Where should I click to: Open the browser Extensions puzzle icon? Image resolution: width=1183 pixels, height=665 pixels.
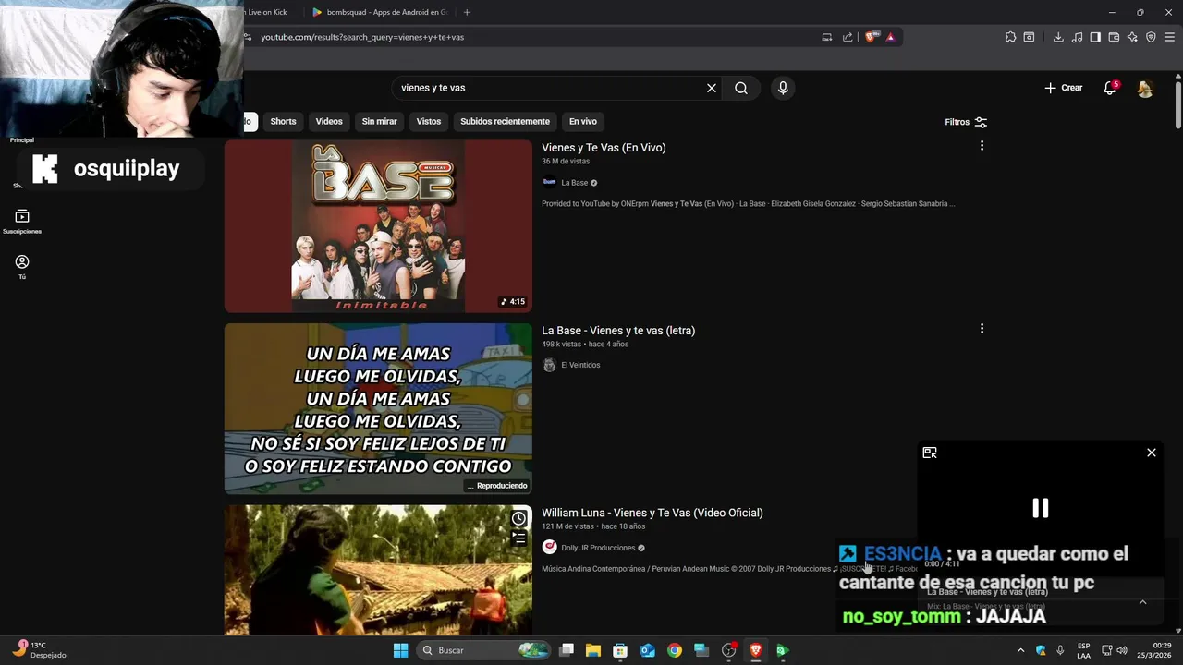[1010, 37]
